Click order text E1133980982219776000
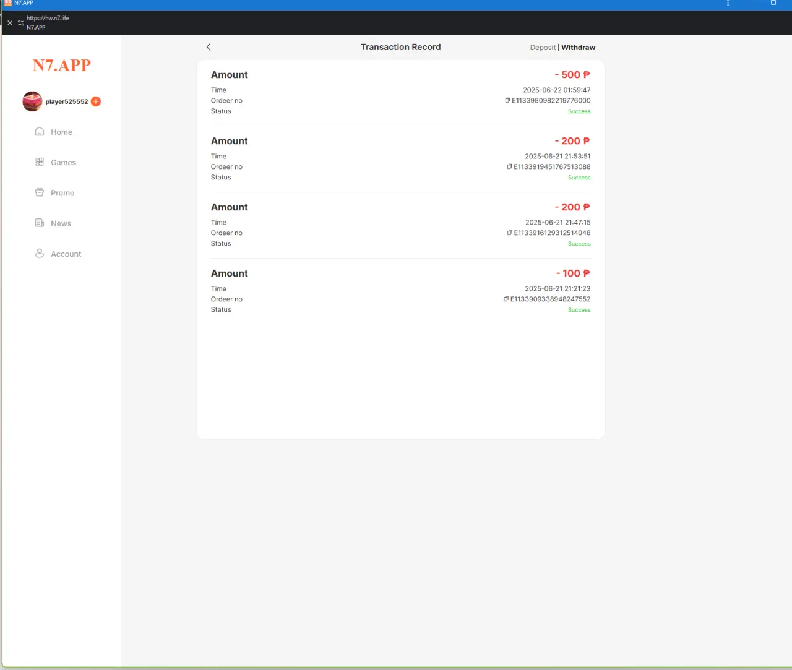This screenshot has width=792, height=670. pos(551,101)
